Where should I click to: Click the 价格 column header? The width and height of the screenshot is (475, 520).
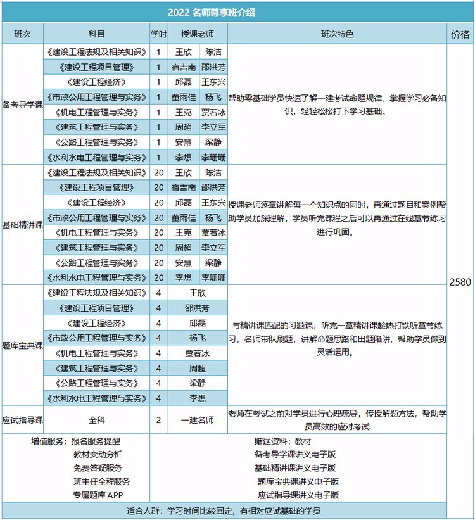pos(460,34)
